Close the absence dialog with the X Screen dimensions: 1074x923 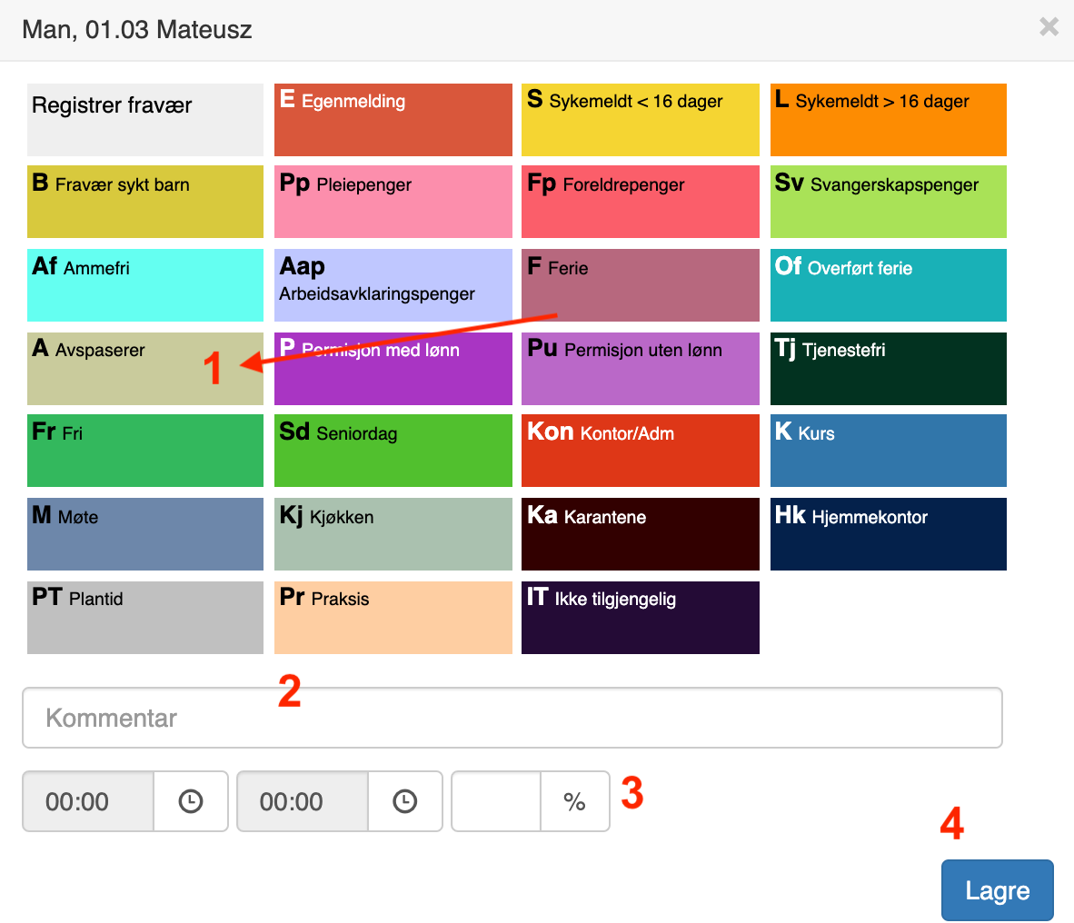tap(1049, 27)
